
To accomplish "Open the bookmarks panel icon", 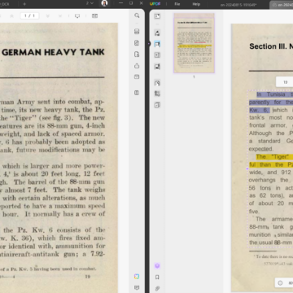I will pyautogui.click(x=157, y=278).
